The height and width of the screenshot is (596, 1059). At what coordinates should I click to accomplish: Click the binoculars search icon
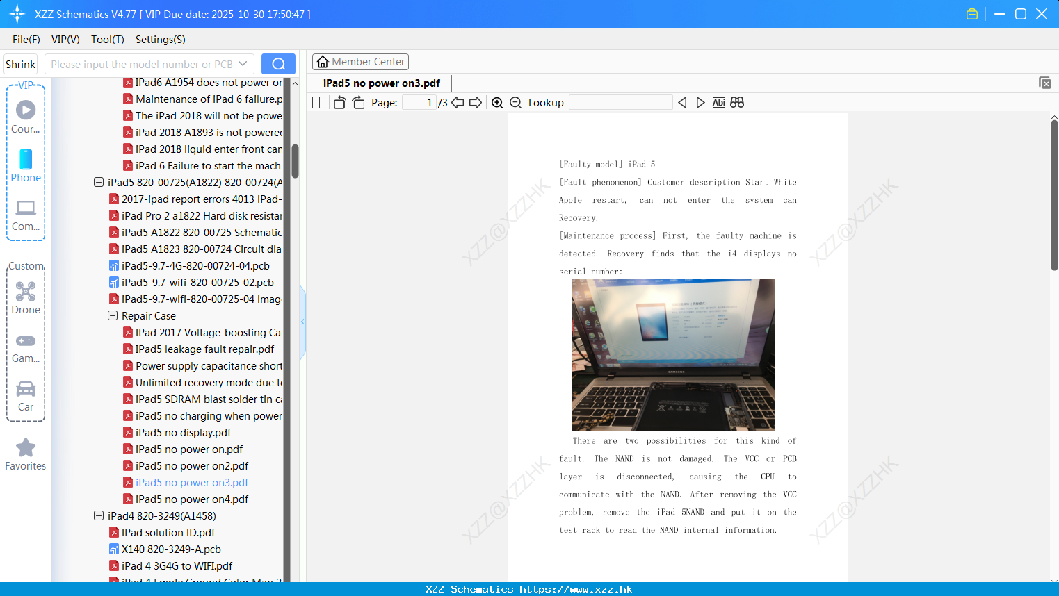737,103
